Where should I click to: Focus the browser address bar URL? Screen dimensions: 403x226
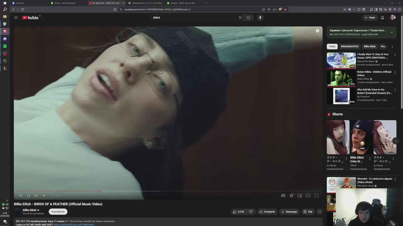point(157,9)
